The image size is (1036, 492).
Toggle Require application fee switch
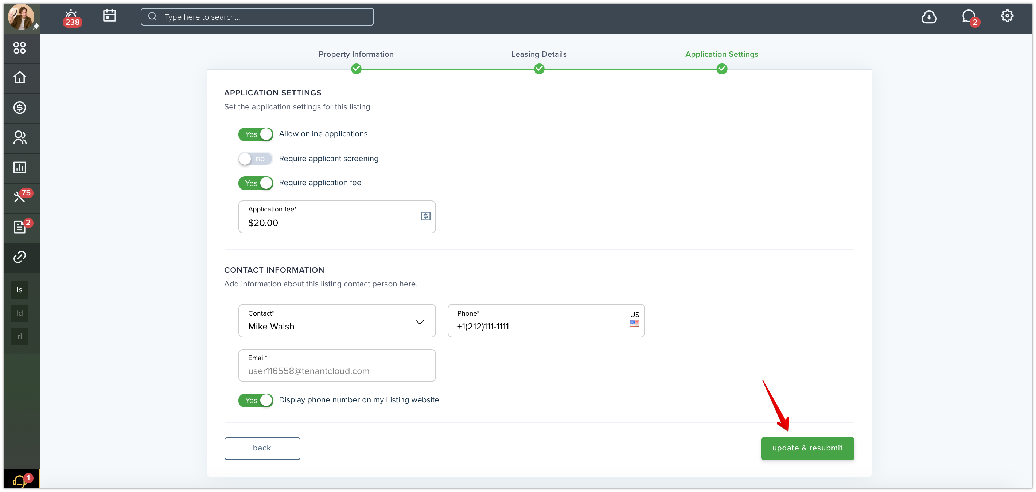coord(256,183)
